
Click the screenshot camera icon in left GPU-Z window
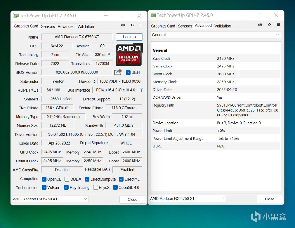[x=123, y=25]
